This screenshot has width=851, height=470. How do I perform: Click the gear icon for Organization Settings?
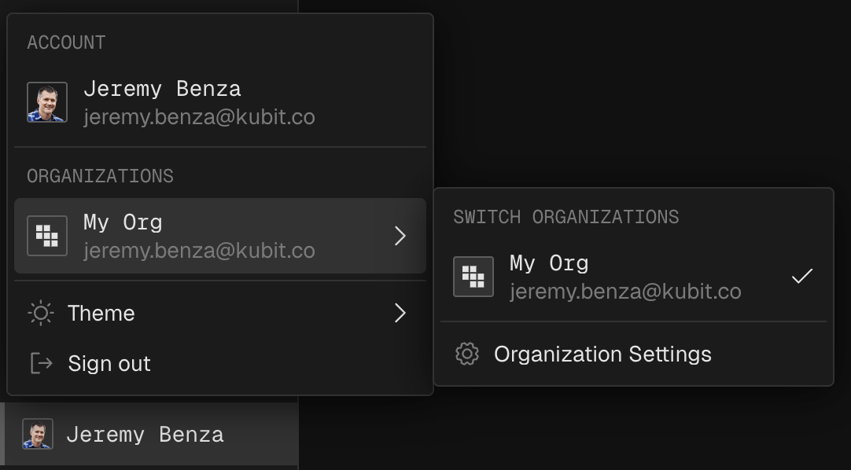pyautogui.click(x=467, y=354)
